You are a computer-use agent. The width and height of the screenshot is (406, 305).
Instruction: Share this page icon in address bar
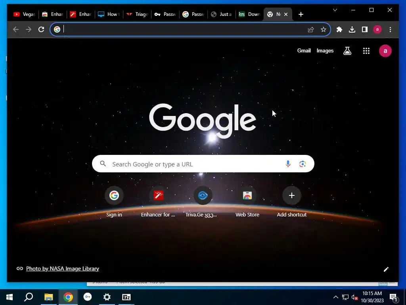tap(311, 29)
